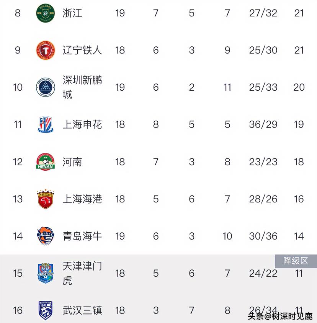The height and width of the screenshot is (323, 317).
Task: Tap 武汉三镇 team name
Action: (x=82, y=310)
